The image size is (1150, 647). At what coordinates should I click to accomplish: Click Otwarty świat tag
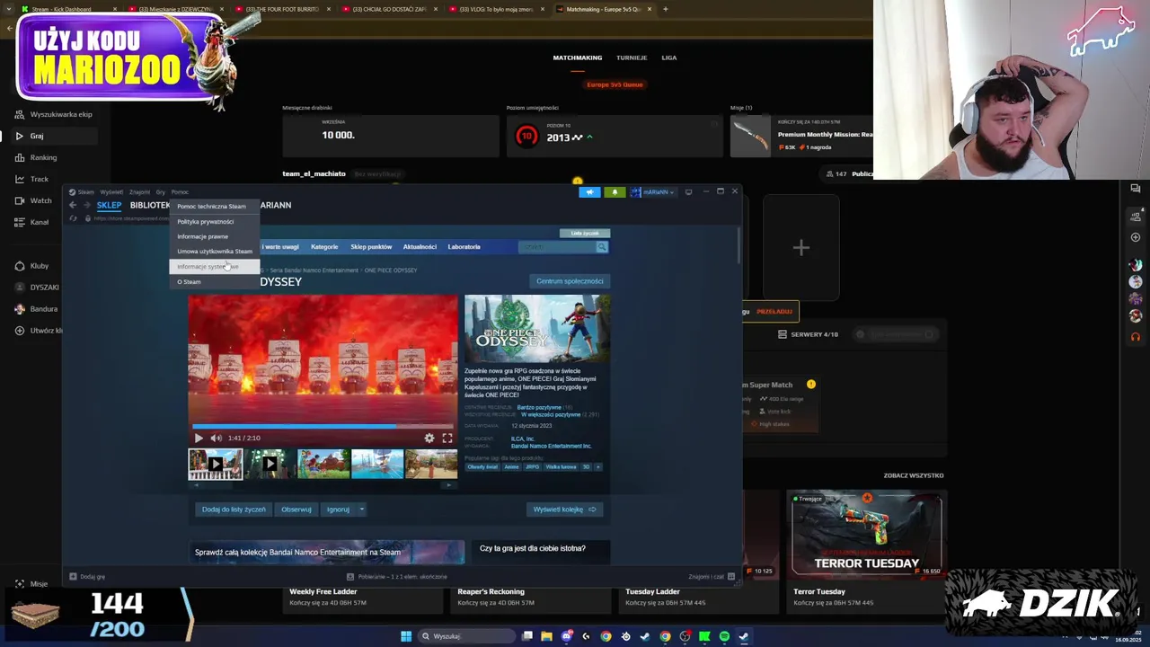pos(482,467)
